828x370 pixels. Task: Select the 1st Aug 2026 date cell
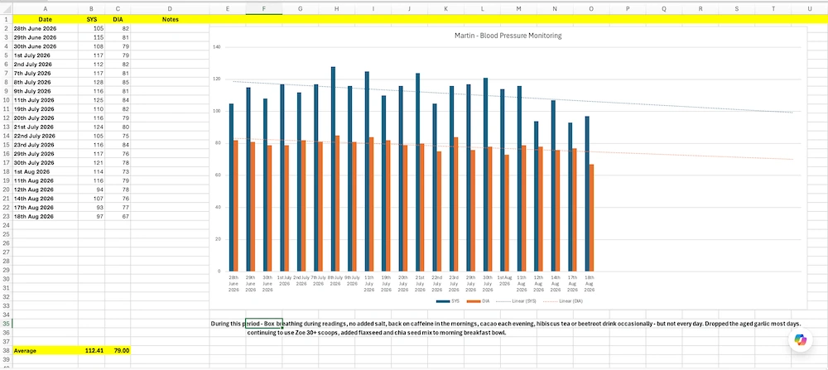(x=45, y=171)
